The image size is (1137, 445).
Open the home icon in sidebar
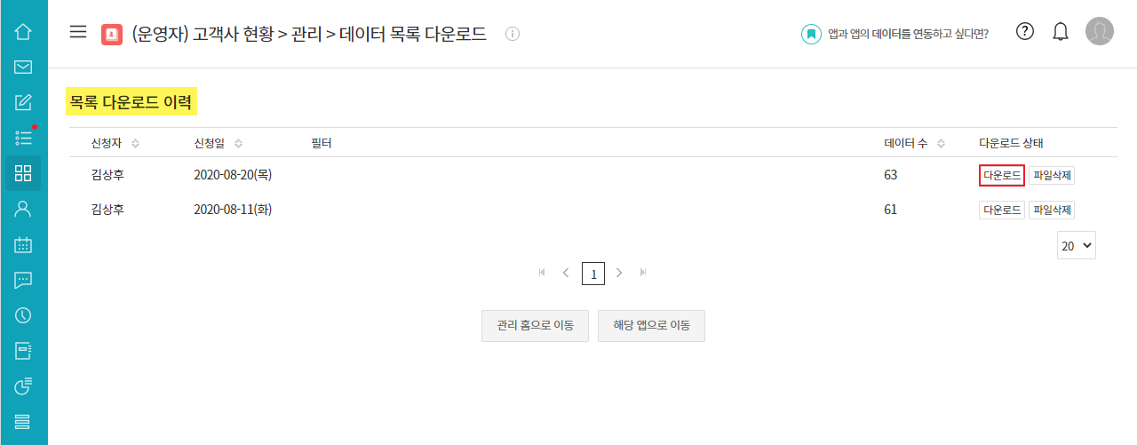click(23, 32)
